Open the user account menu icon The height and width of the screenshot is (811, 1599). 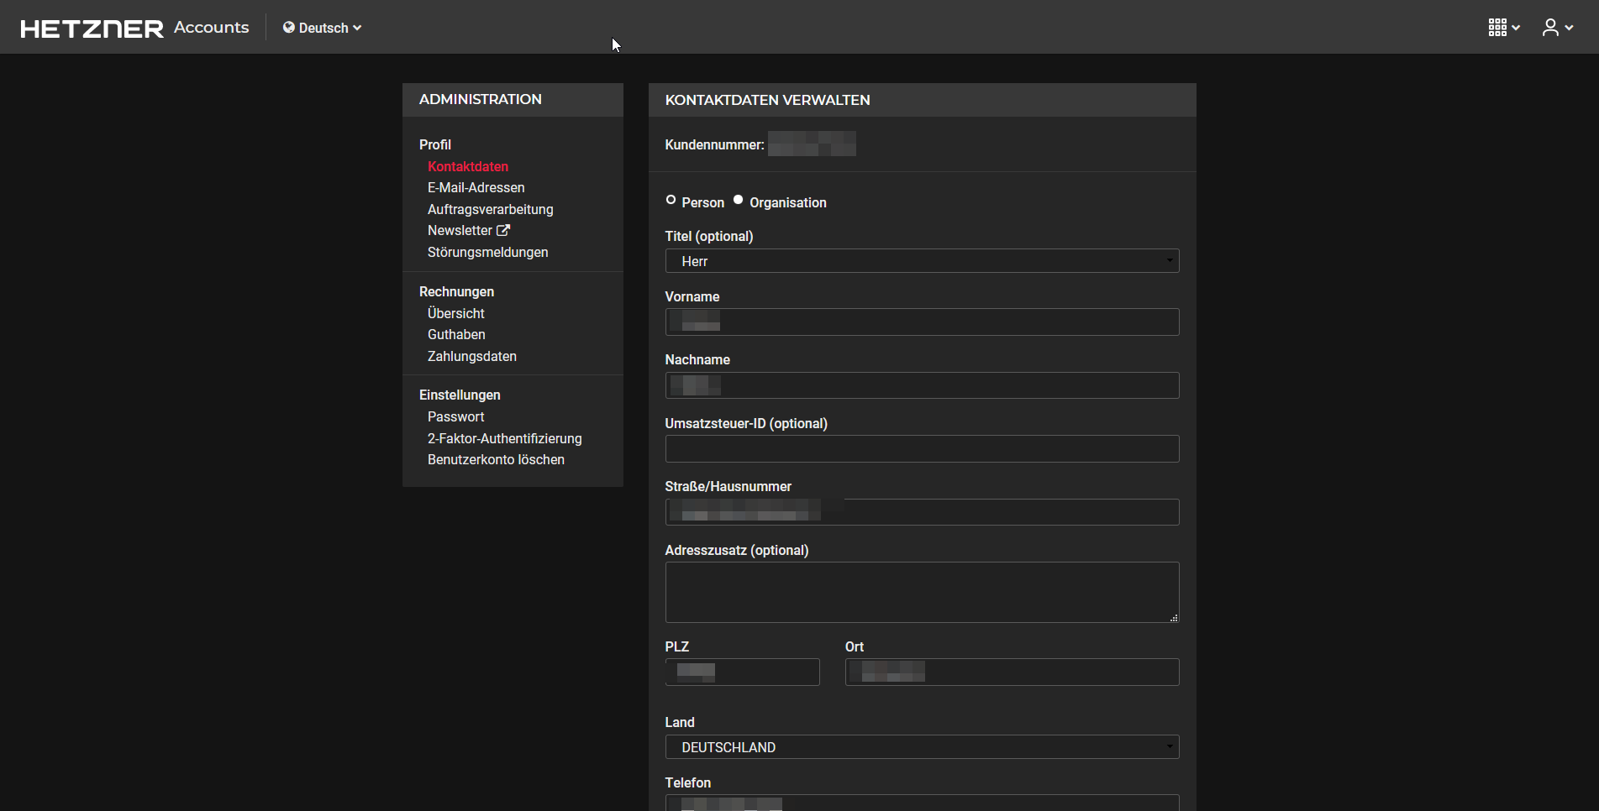coord(1557,28)
